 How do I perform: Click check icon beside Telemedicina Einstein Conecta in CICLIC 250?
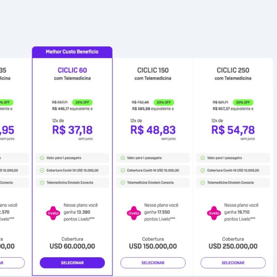[x=203, y=182]
